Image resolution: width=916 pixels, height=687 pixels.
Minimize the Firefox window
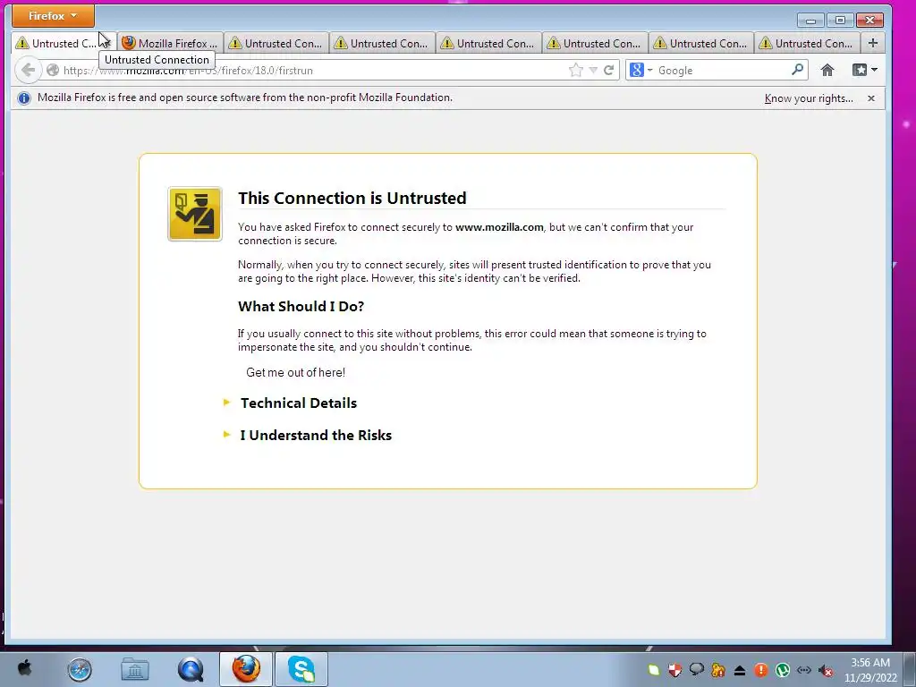[810, 21]
